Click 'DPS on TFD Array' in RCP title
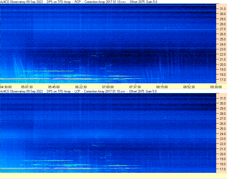The width and height of the screenshot is (227, 179). [x=59, y=2]
